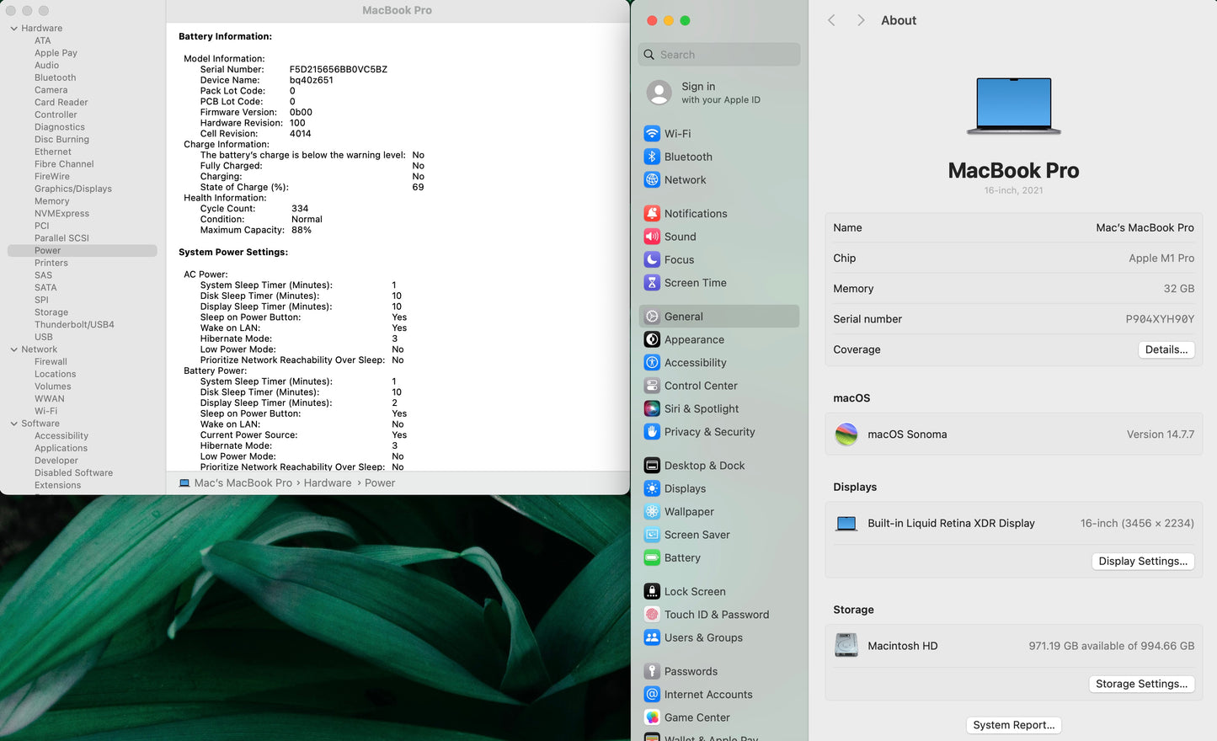This screenshot has width=1217, height=741.
Task: Click the Display Settings... button
Action: (1142, 562)
